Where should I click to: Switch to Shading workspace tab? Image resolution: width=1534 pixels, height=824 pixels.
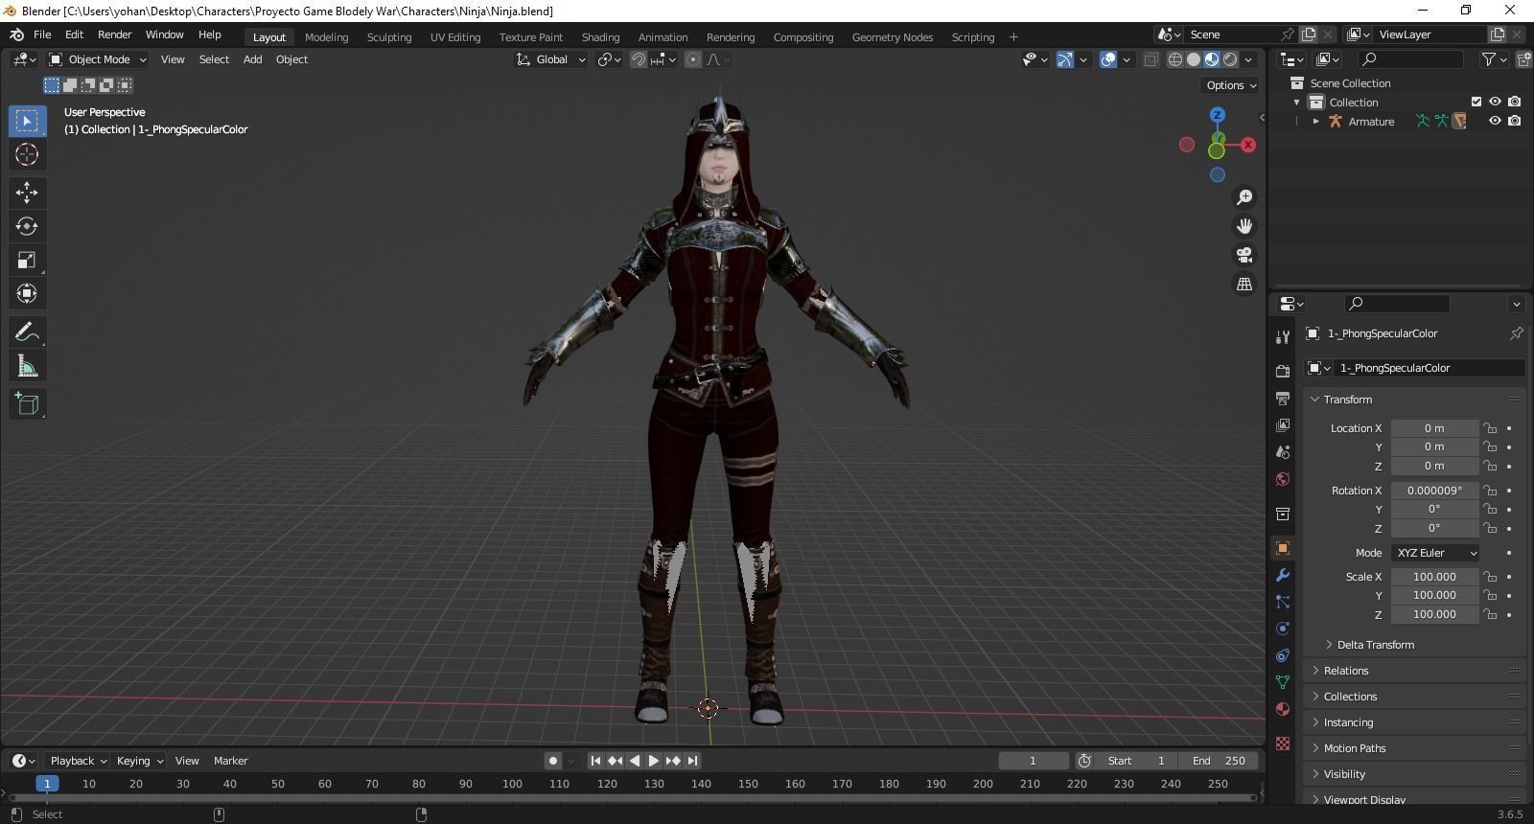coord(600,37)
